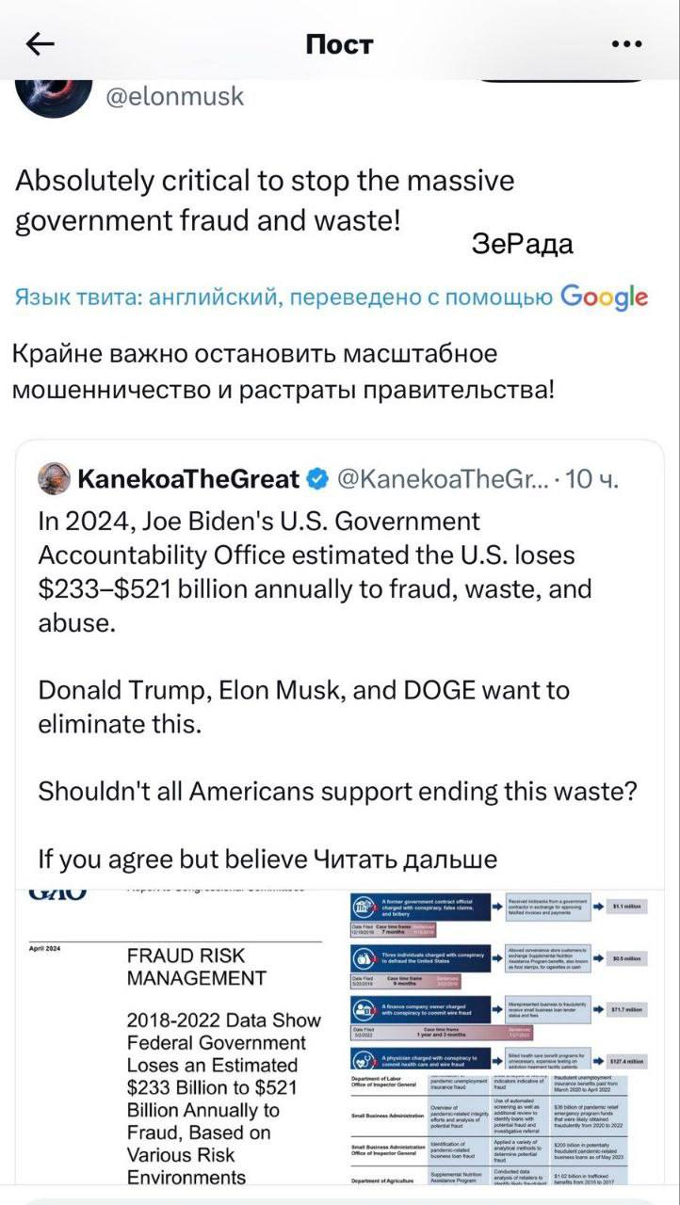Select the 'Absolutely critical' tweet text
This screenshot has height=1205, width=680.
point(265,201)
